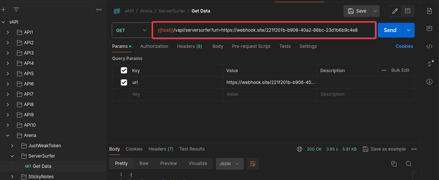Expand the API5 folder
This screenshot has height=180, width=439.
(8, 74)
